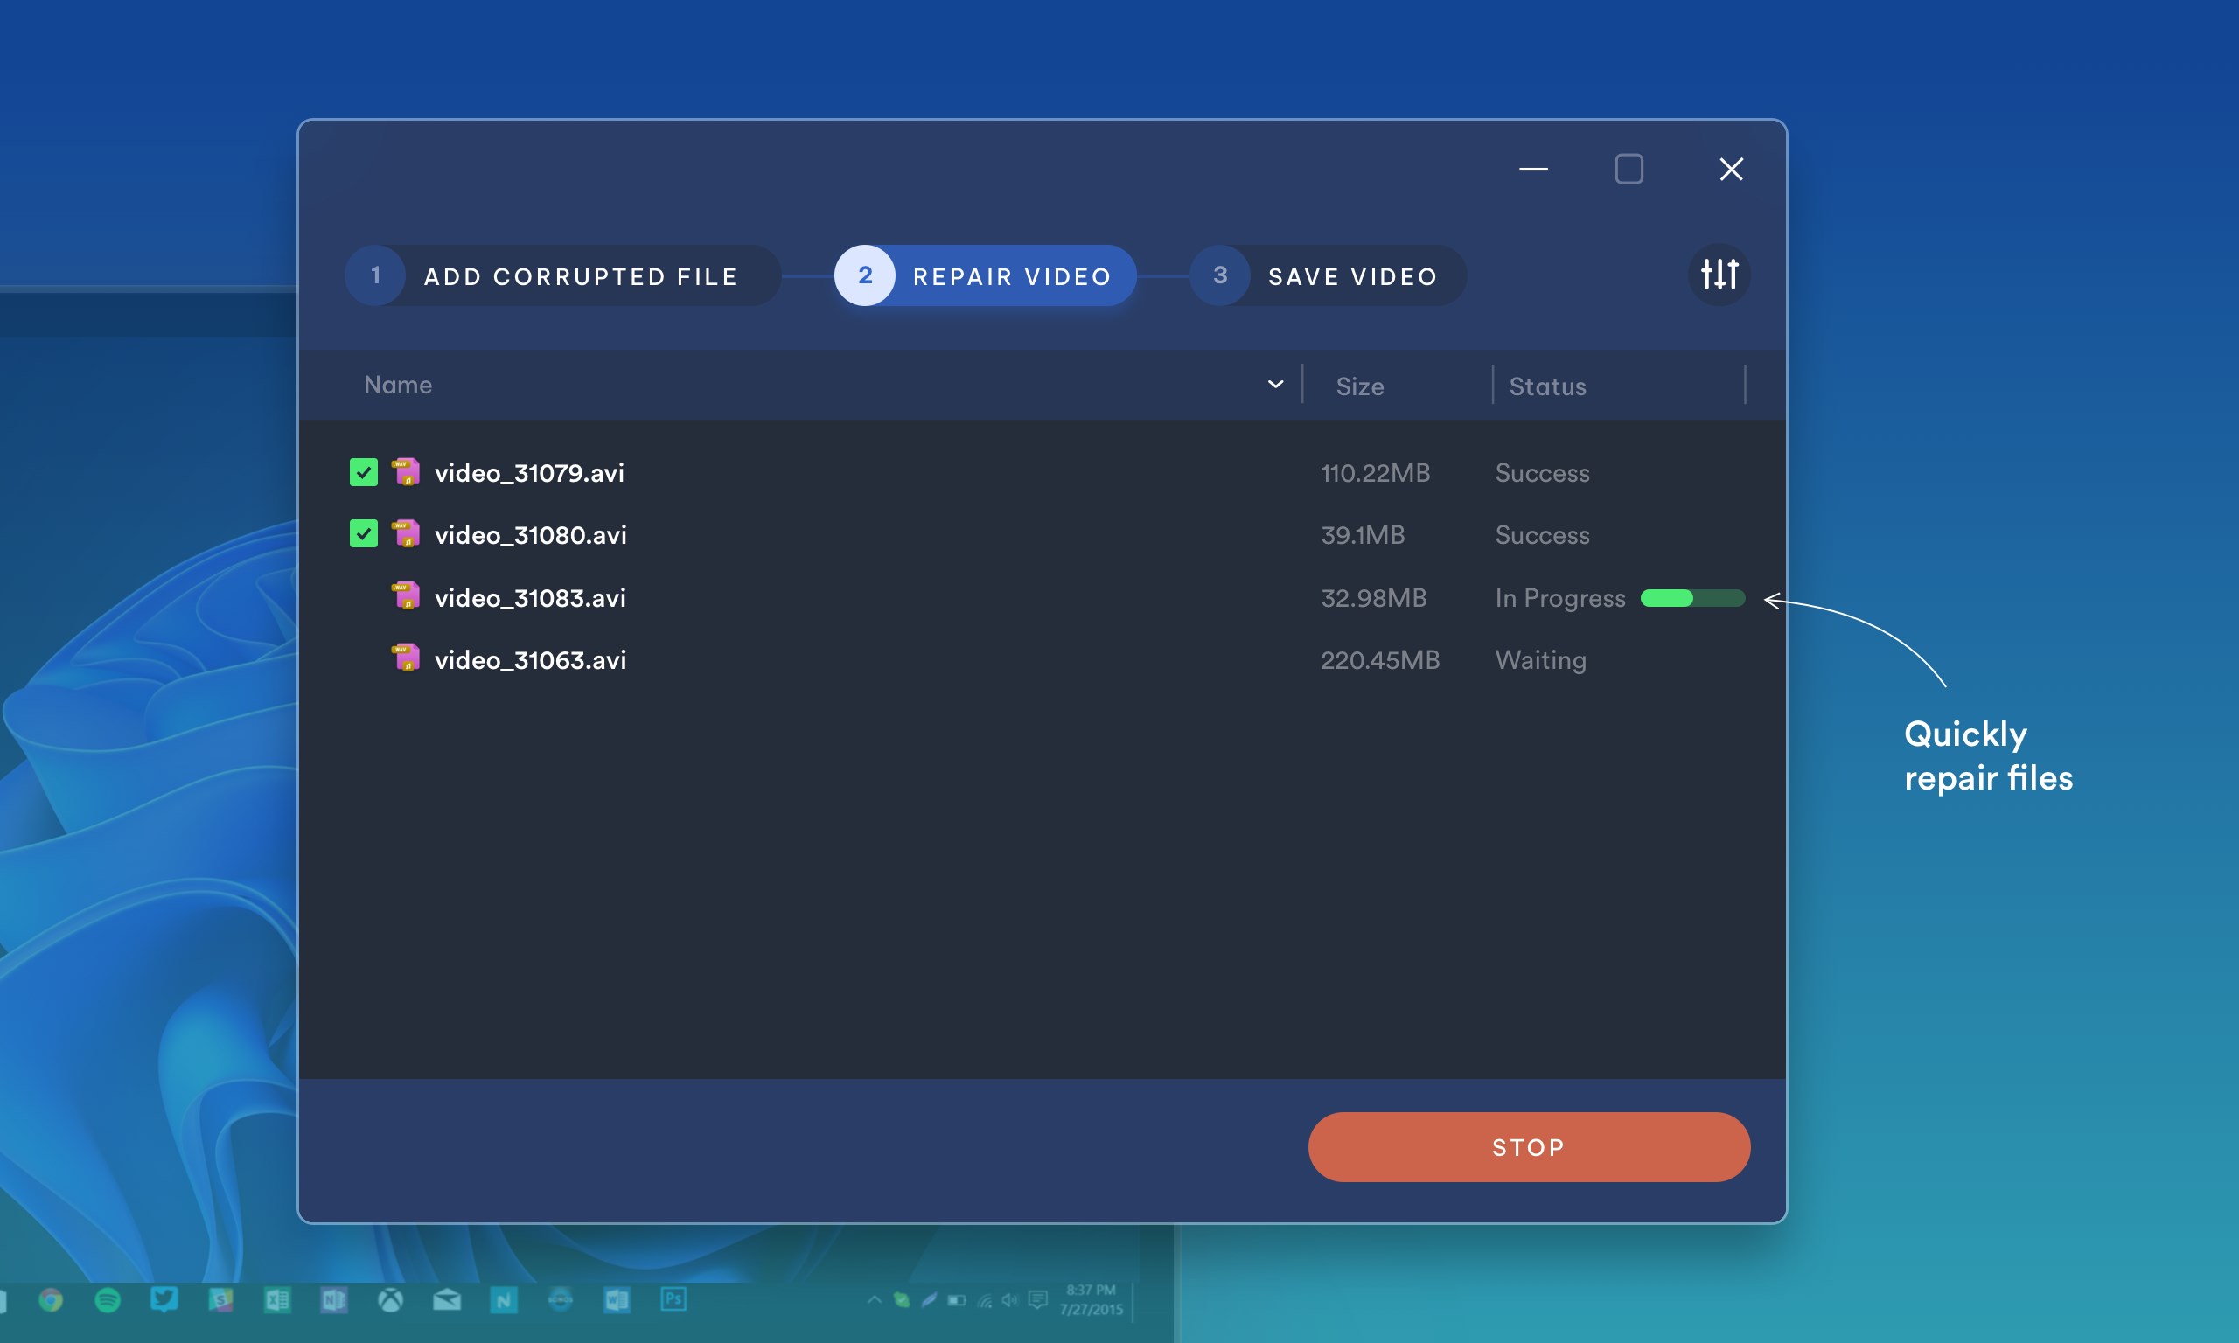This screenshot has height=1343, width=2239.
Task: Click the file icon for video_31080.avi
Action: (x=406, y=534)
